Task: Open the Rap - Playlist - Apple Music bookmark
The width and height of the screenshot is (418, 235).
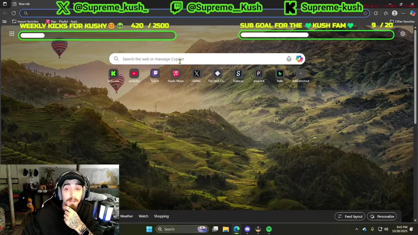Action: coord(62,22)
